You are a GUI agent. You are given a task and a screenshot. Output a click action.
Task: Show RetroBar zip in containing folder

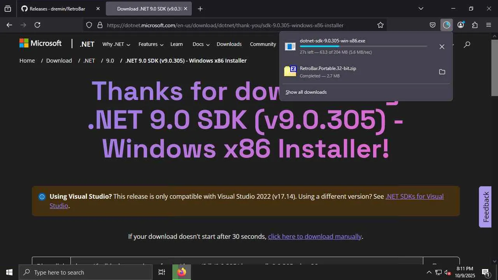[x=442, y=72]
